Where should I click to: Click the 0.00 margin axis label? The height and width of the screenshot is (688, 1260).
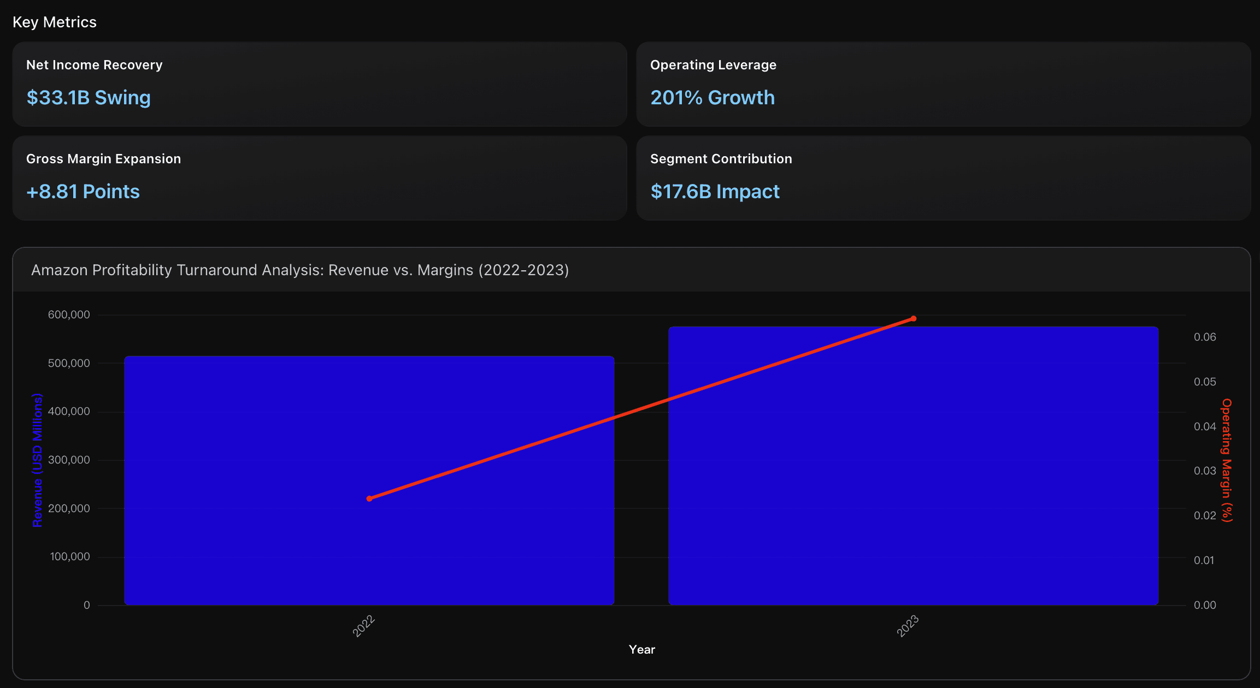(x=1205, y=606)
